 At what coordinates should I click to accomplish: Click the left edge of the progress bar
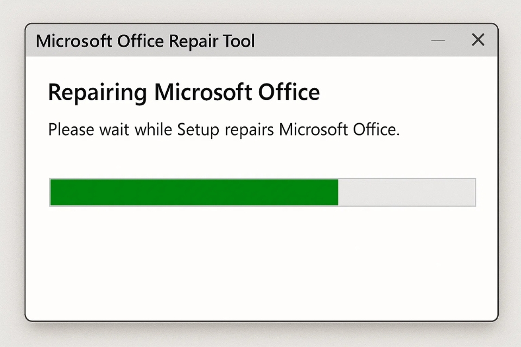pos(52,192)
